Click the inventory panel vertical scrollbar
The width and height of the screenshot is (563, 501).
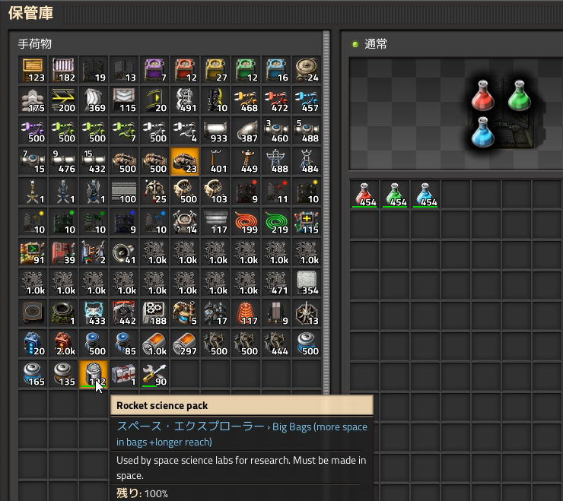coord(326,213)
